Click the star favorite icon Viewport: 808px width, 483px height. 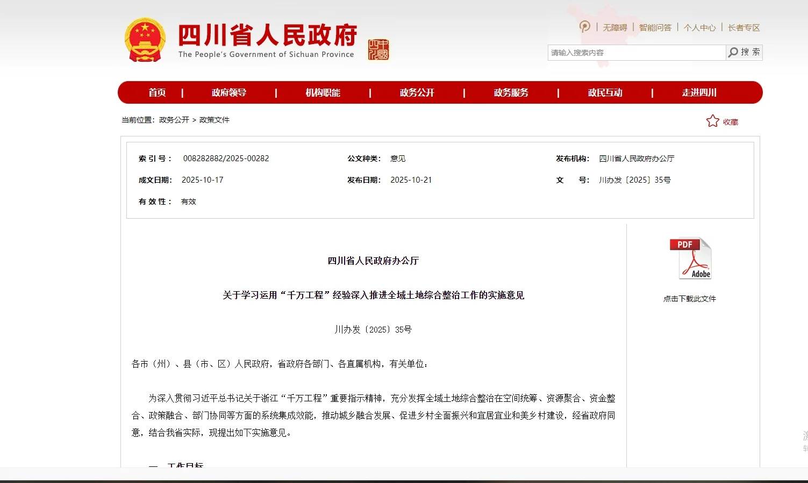coord(712,121)
